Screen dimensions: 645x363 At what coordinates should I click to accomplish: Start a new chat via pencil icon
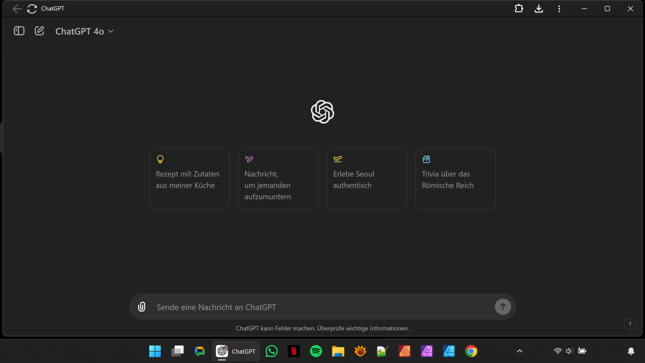click(x=39, y=31)
